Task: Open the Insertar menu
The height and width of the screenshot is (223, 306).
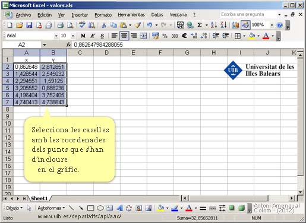Action: click(x=80, y=15)
